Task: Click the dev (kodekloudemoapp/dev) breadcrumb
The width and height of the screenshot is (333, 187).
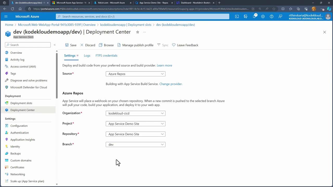Action: (175, 25)
